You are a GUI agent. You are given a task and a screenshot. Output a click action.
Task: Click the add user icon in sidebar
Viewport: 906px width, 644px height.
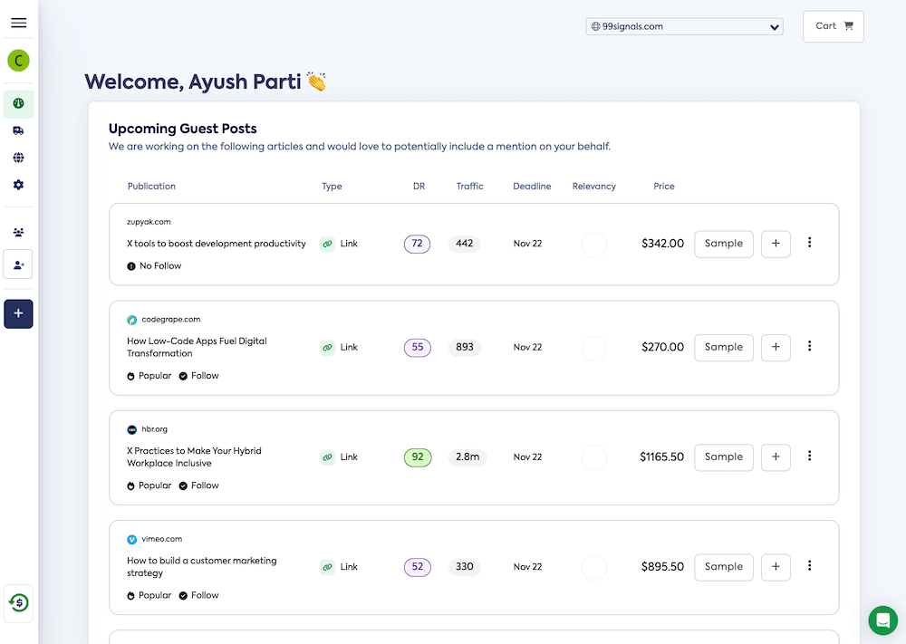18,264
